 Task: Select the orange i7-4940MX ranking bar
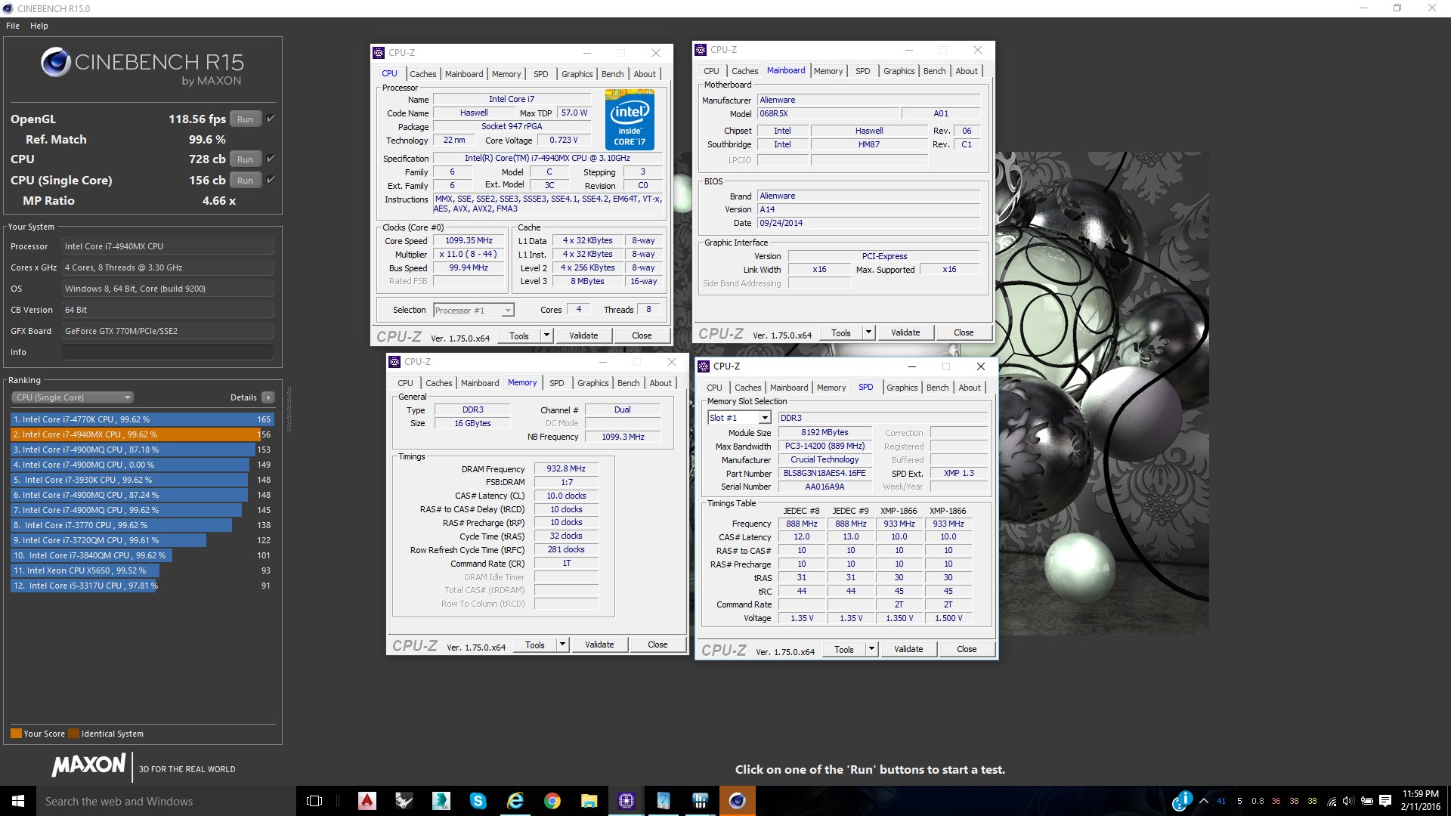click(x=135, y=434)
